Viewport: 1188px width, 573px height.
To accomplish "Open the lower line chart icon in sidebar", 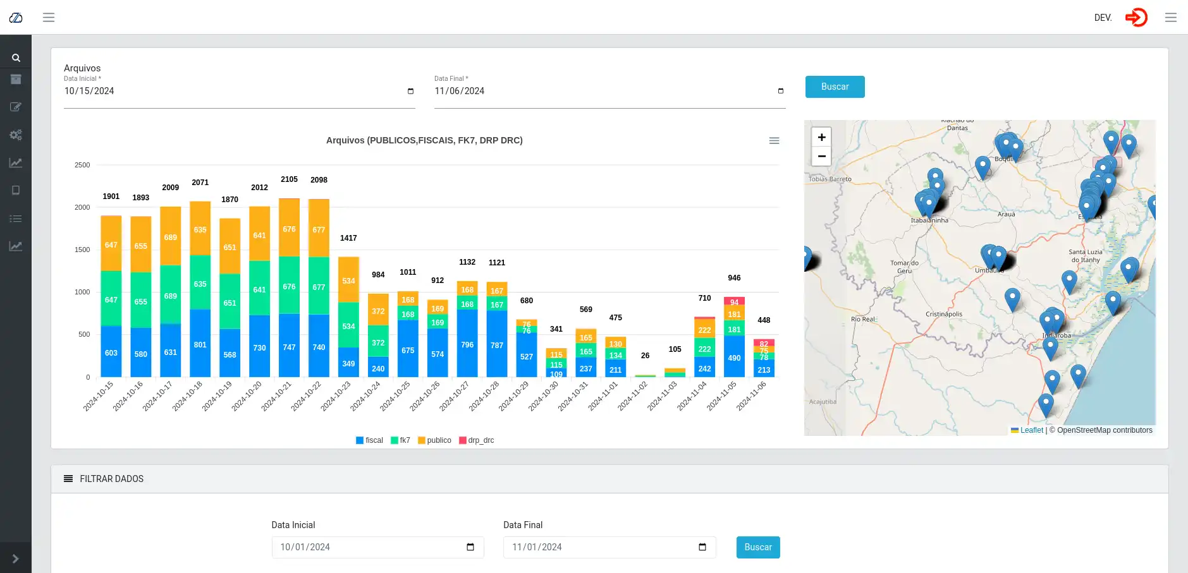I will tap(16, 246).
